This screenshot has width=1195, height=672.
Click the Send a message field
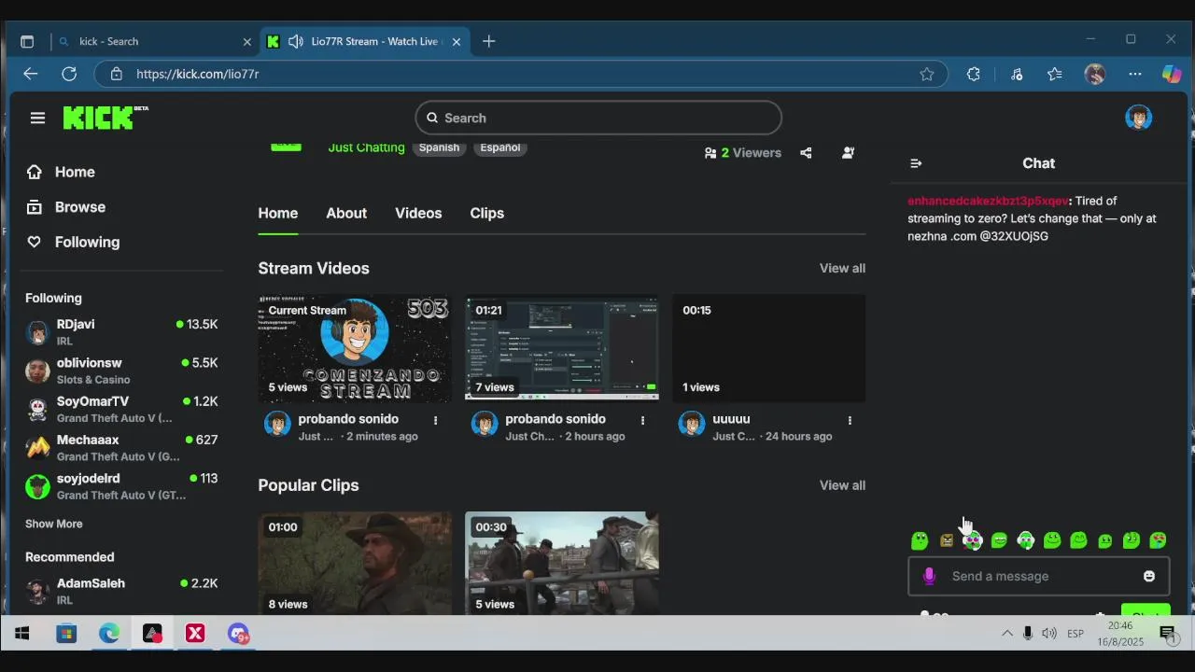1038,576
